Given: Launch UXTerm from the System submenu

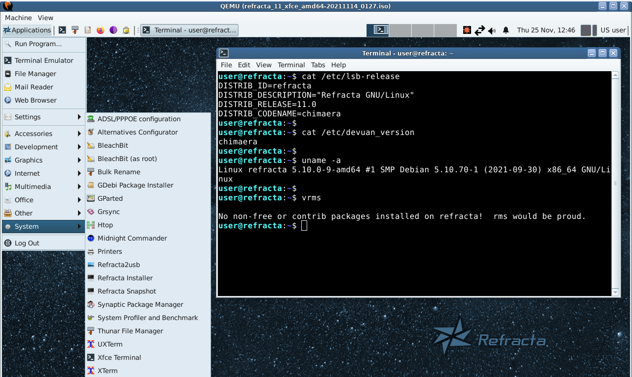Looking at the screenshot, I should click(x=148, y=344).
